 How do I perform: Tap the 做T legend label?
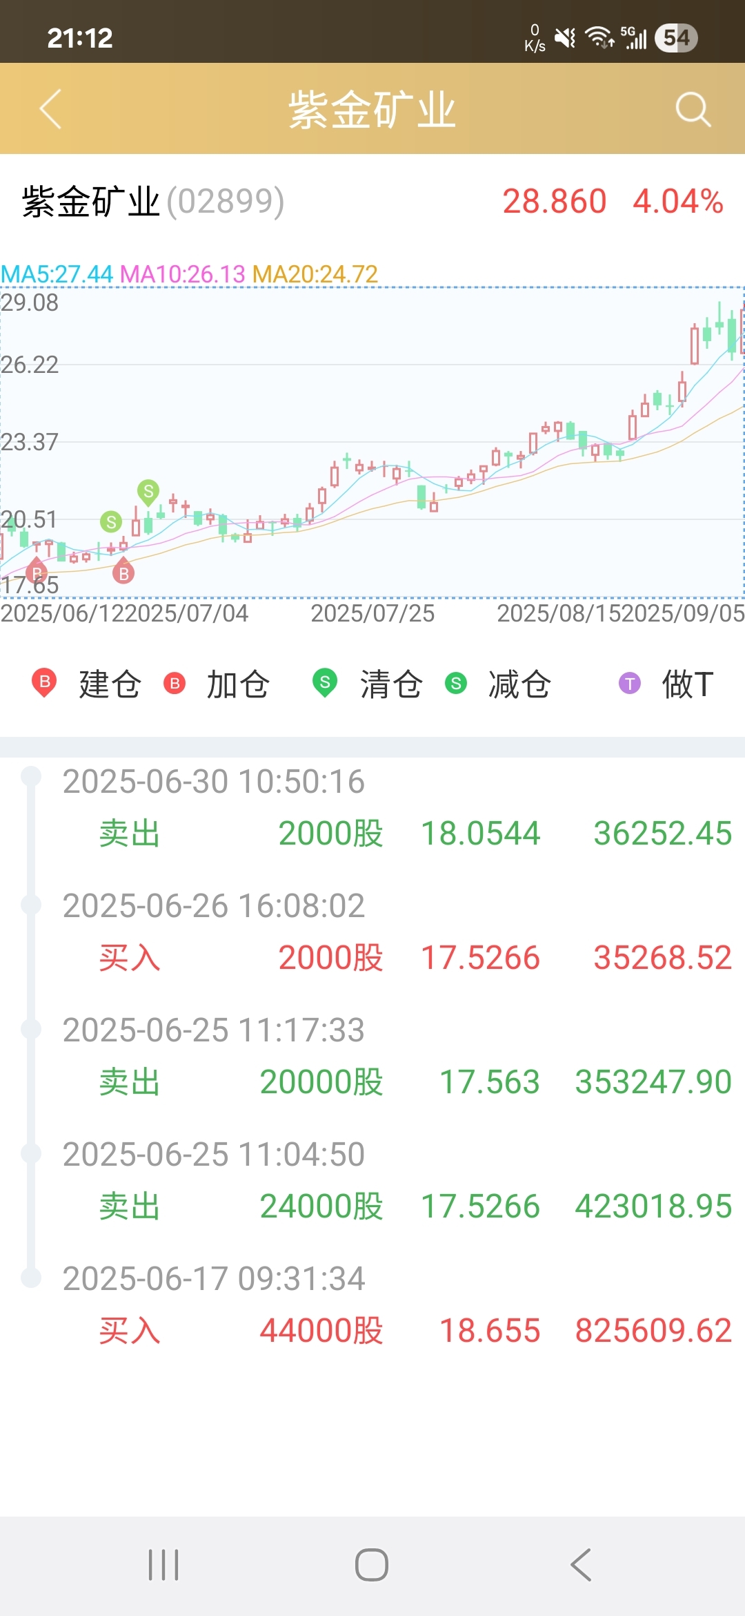click(x=688, y=684)
